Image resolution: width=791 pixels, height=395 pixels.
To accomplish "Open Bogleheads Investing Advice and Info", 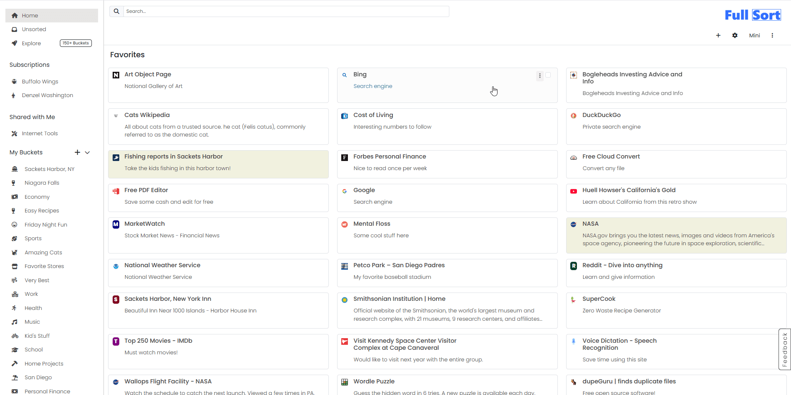I will tap(632, 78).
